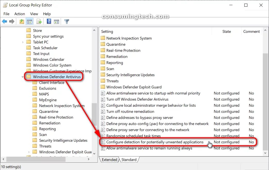Click folder icon next to MpEngine

point(35,100)
